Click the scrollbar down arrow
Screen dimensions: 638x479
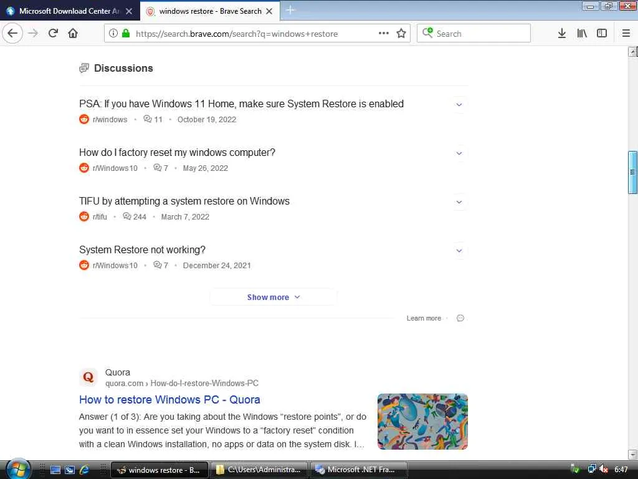(x=632, y=454)
